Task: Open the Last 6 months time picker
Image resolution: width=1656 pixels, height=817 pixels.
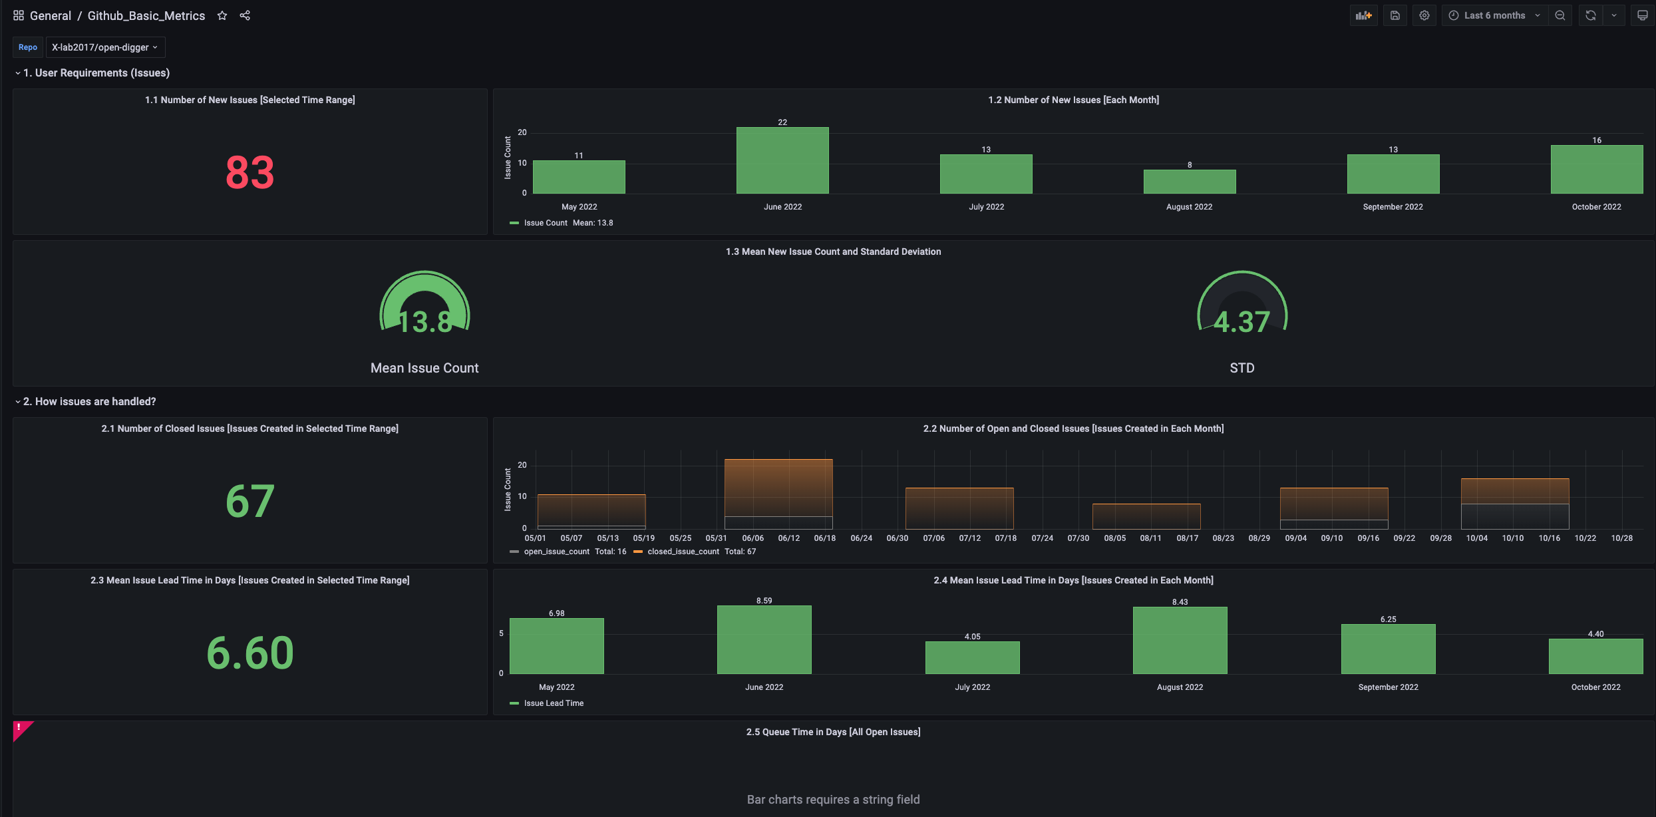Action: click(x=1494, y=15)
